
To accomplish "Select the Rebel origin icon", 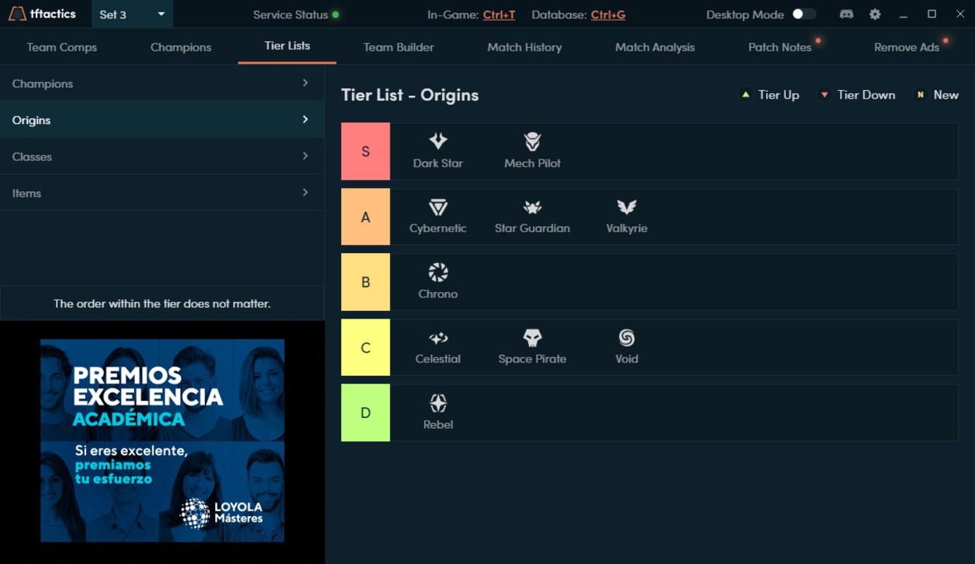I will [x=438, y=403].
